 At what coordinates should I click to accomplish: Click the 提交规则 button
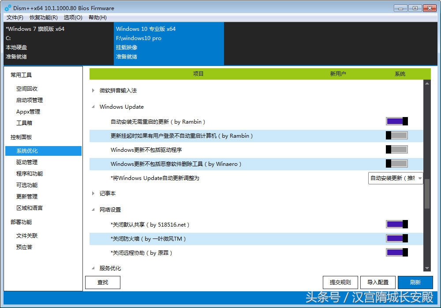(340, 282)
